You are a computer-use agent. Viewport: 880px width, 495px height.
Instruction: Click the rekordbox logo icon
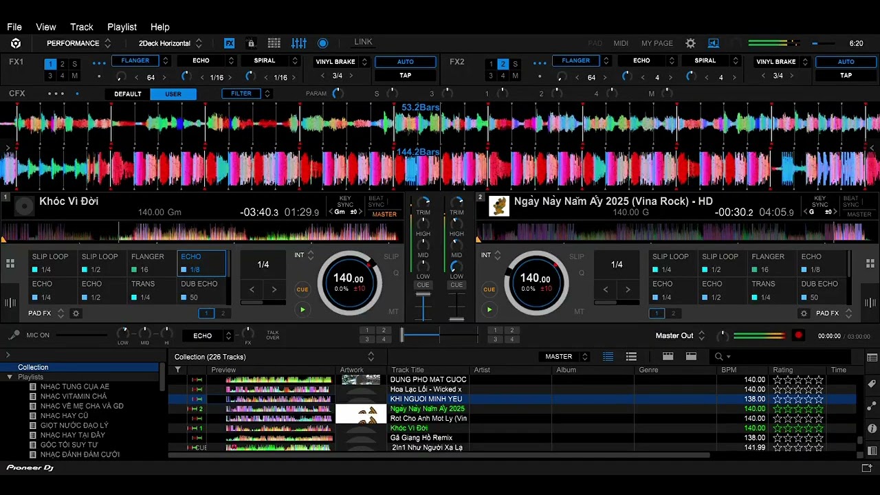click(16, 43)
